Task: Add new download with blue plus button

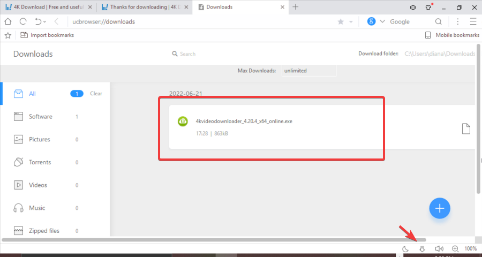Action: [440, 208]
